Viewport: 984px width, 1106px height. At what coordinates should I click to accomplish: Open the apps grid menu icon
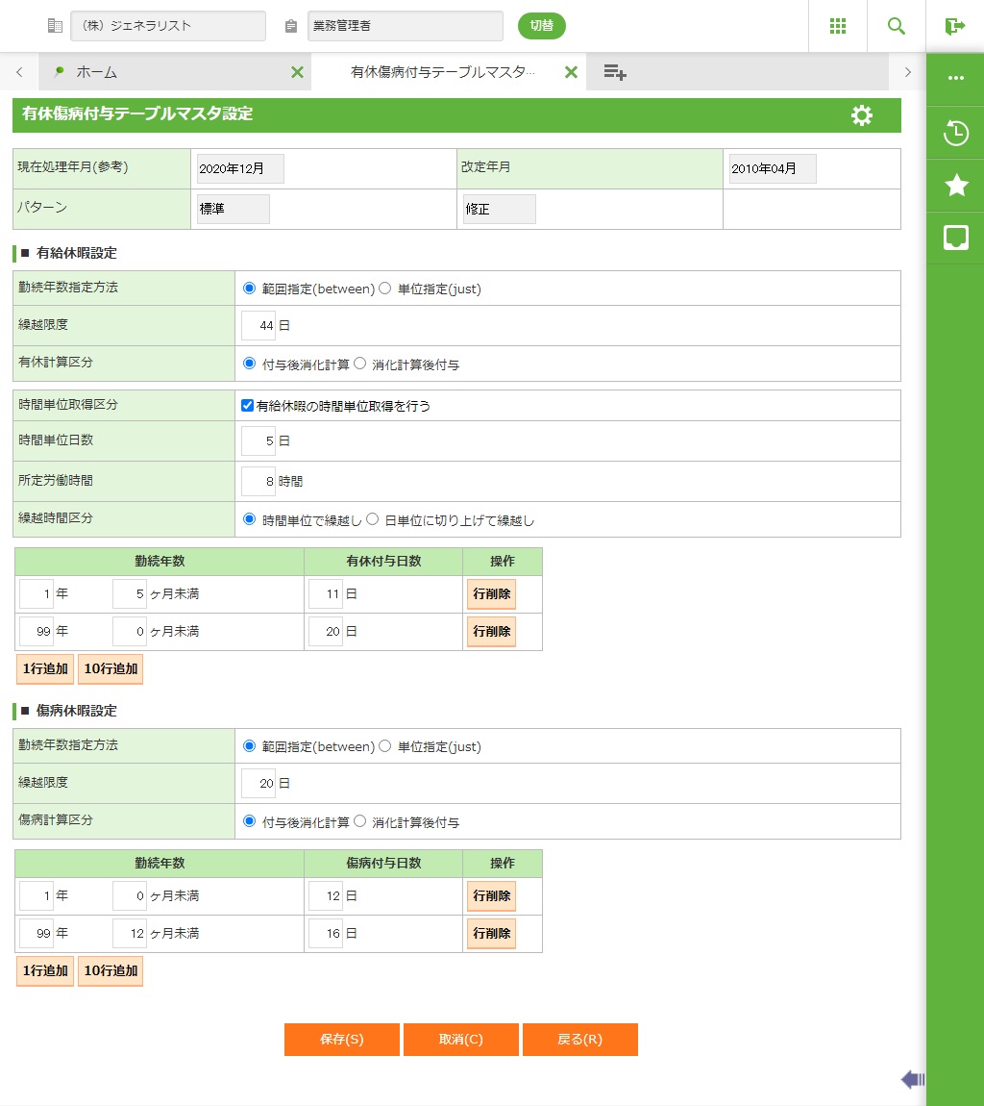837,26
